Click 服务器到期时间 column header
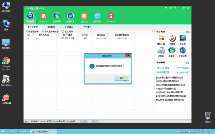The height and width of the screenshot is (134, 215). (x=122, y=35)
